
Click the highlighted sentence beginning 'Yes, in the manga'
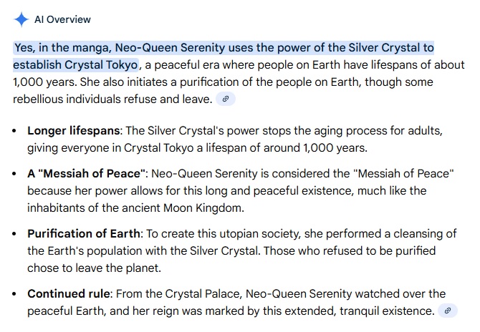click(224, 48)
